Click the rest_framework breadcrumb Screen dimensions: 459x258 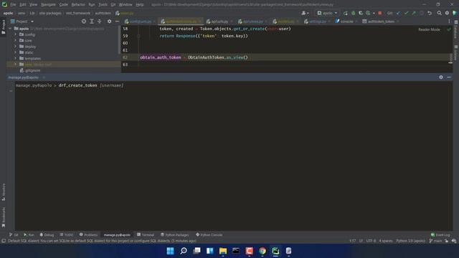[78, 13]
